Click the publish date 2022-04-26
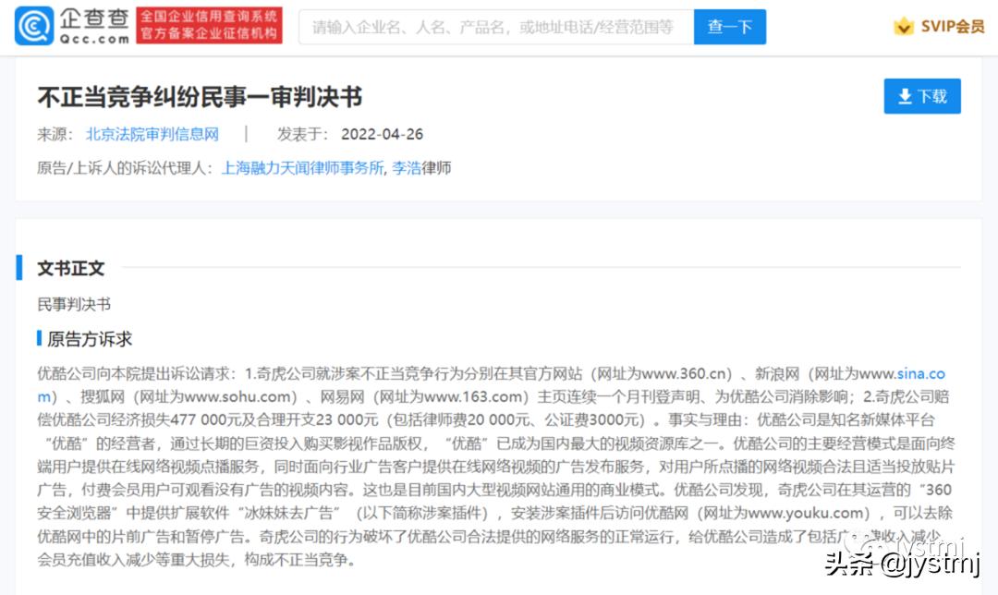998x595 pixels. (383, 134)
